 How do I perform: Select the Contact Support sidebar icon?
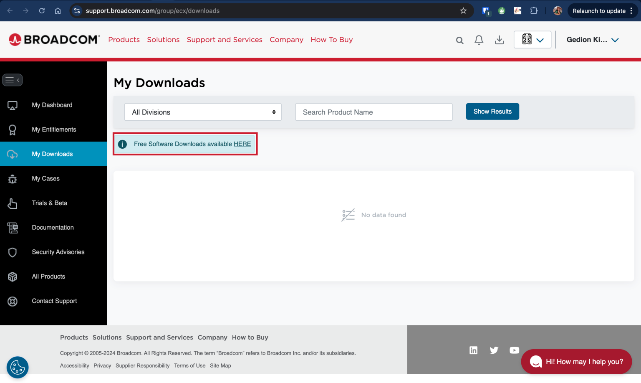coord(13,301)
